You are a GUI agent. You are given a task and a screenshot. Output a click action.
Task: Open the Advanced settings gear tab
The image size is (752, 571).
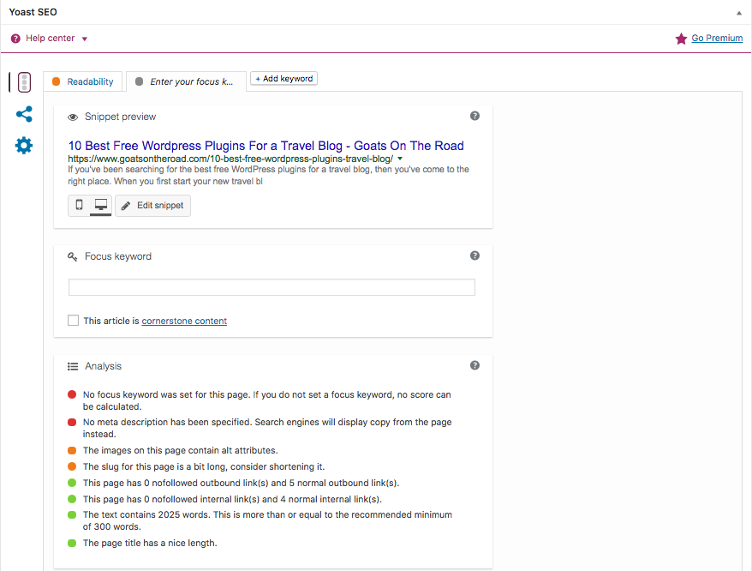(24, 146)
